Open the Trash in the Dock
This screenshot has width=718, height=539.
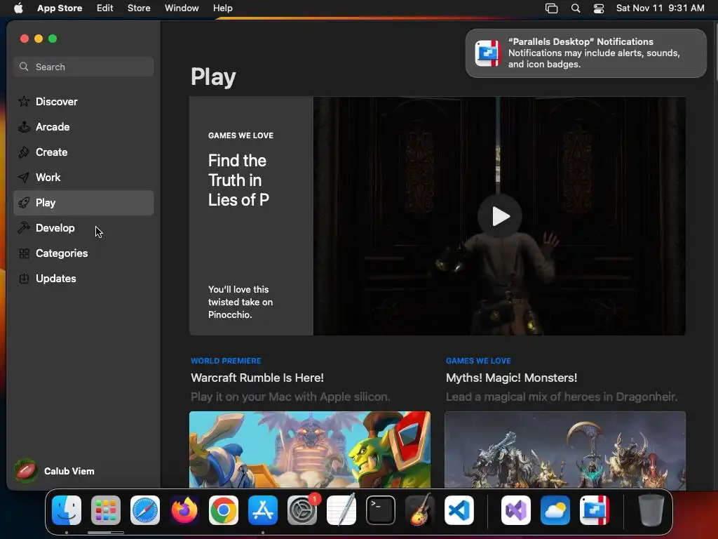[651, 510]
